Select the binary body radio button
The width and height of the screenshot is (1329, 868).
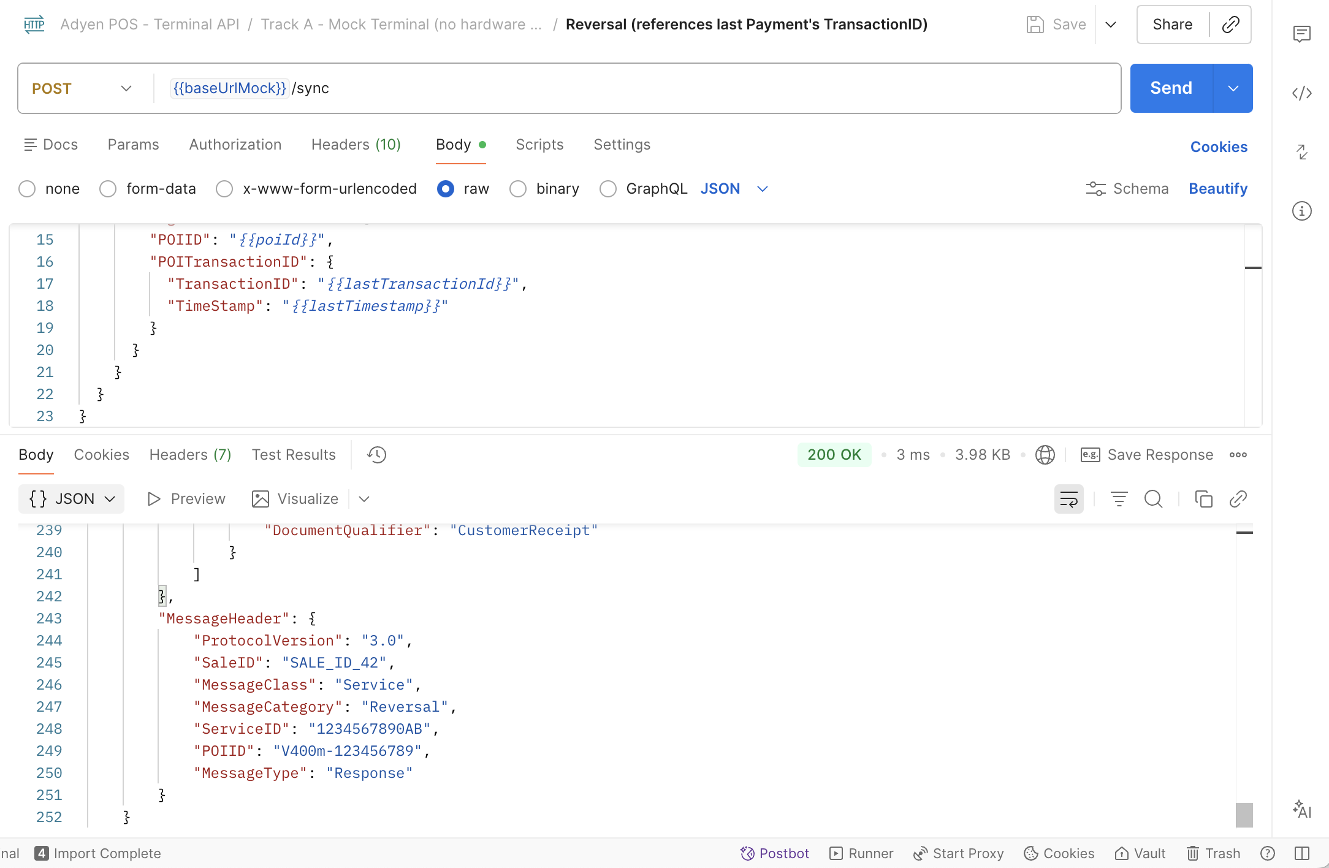tap(518, 189)
